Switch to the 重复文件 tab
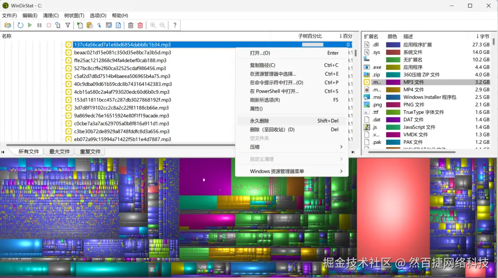 coord(90,152)
